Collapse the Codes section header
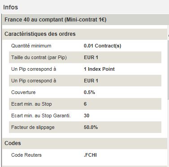This screenshot has width=169, height=167. click(x=85, y=143)
